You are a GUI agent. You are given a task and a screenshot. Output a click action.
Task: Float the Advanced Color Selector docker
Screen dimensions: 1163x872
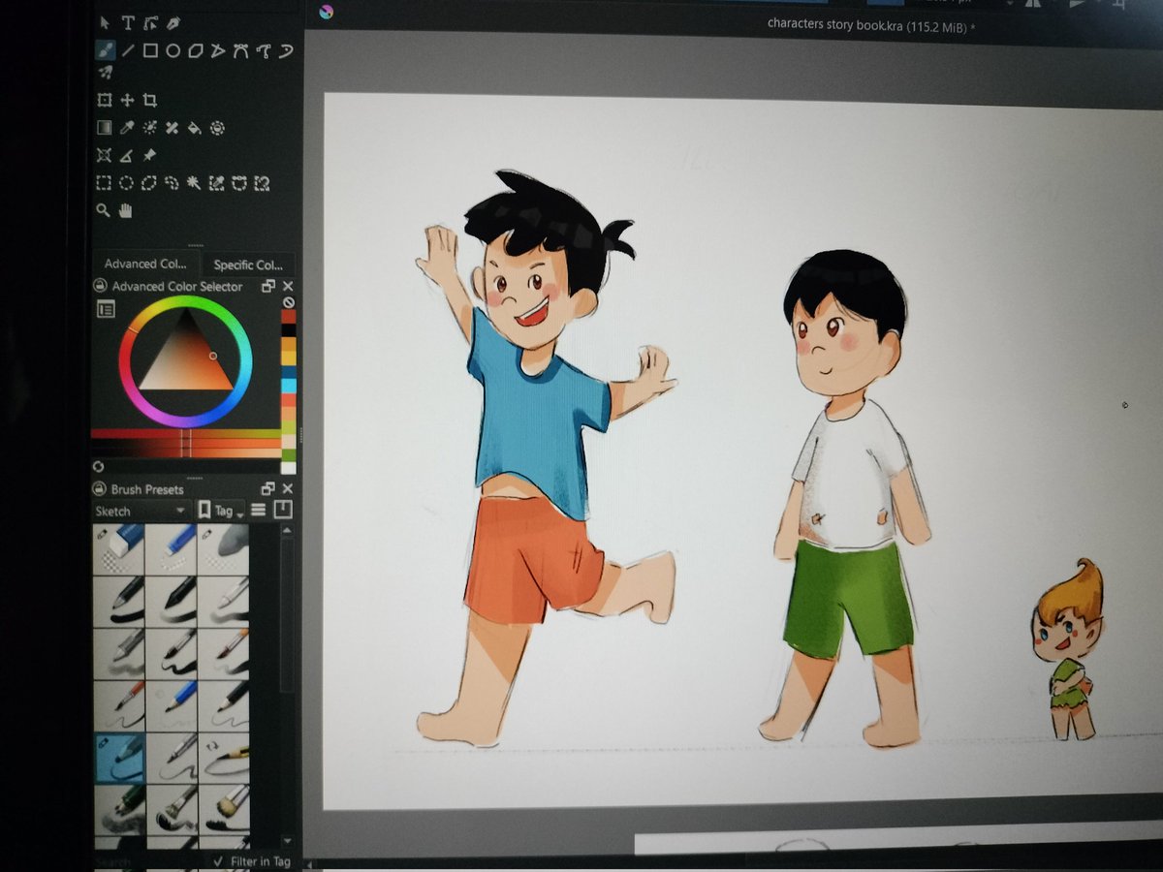pos(268,286)
